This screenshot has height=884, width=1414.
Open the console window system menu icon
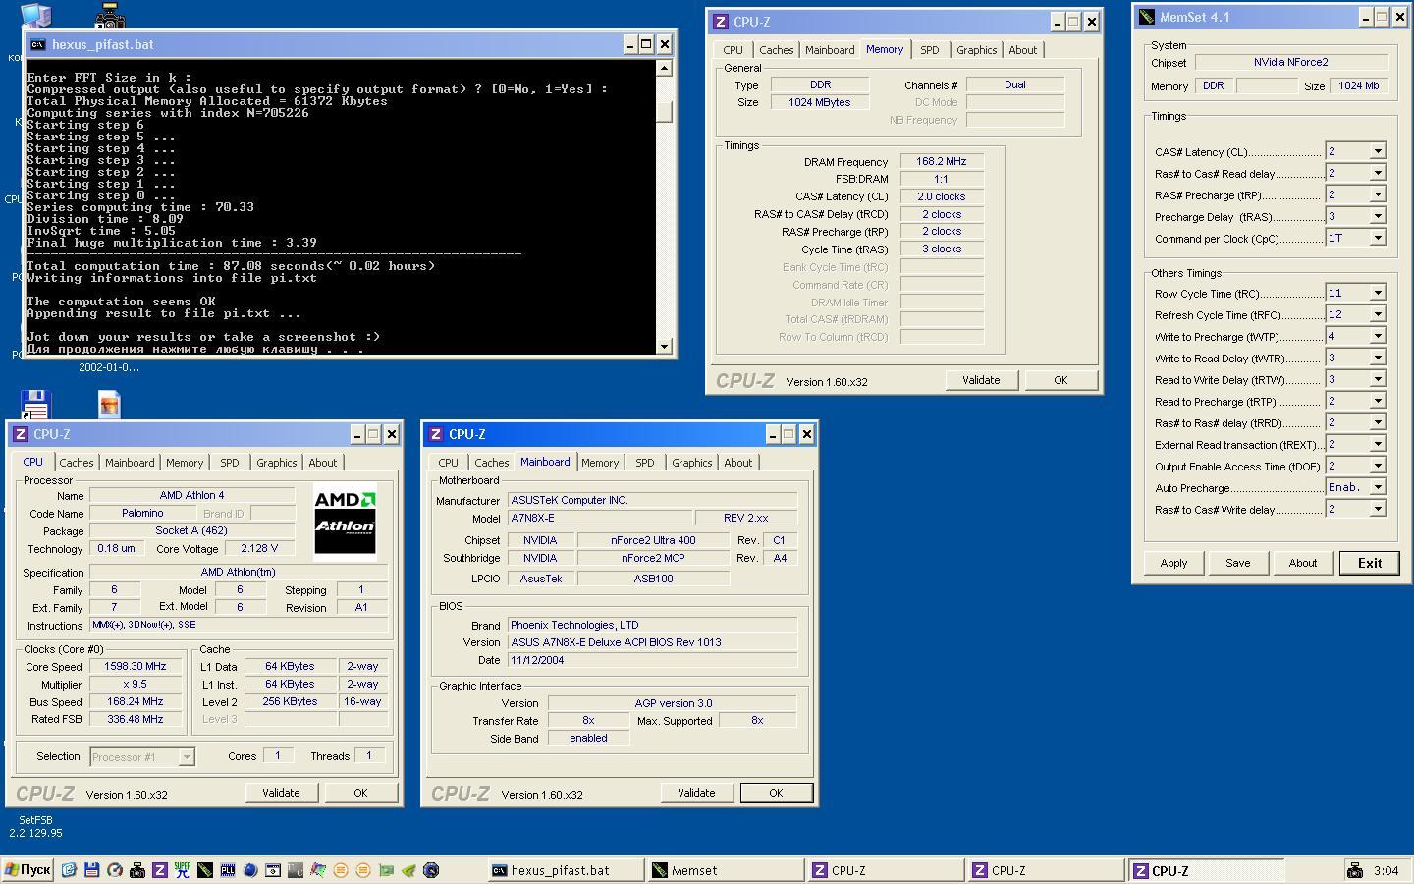pyautogui.click(x=37, y=44)
